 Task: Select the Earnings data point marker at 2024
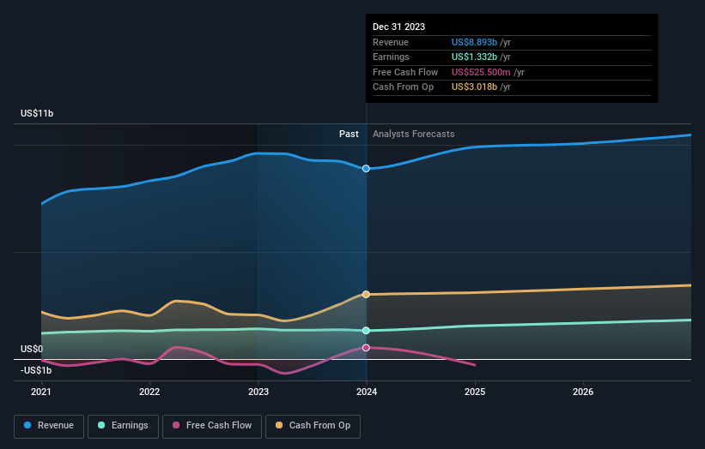click(x=366, y=331)
